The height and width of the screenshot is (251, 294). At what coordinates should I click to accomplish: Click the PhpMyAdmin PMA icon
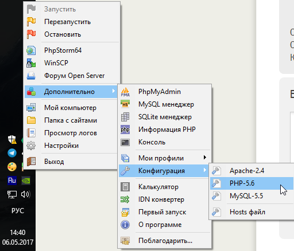125,92
